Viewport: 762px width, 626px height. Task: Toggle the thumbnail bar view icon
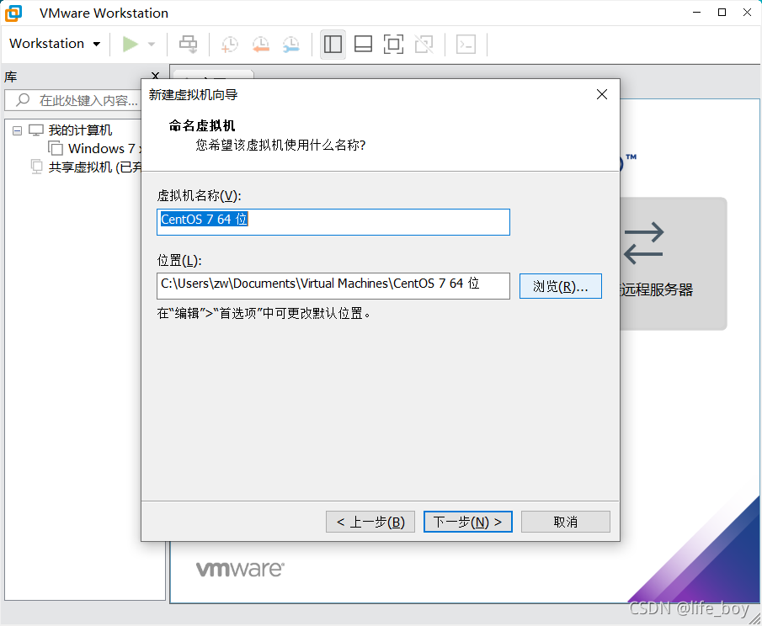point(363,45)
